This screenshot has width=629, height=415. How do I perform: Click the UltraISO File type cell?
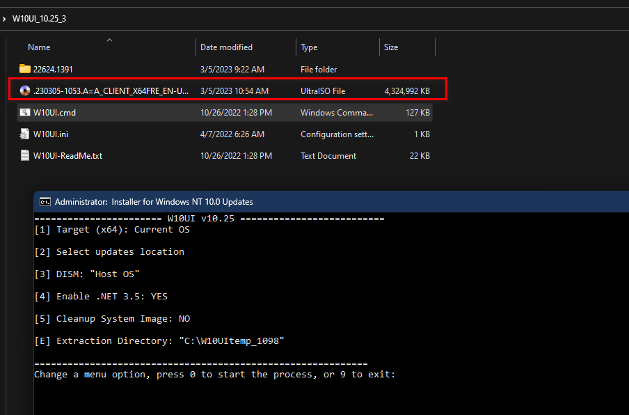pos(323,91)
